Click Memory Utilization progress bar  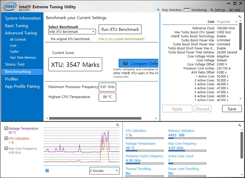(x=187, y=138)
